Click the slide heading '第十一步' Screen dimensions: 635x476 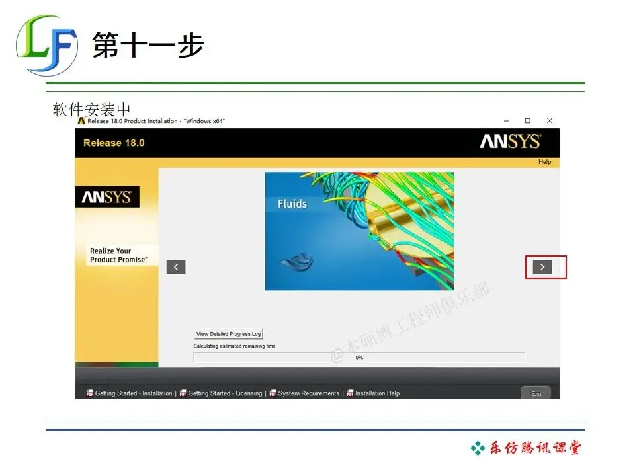(x=148, y=46)
